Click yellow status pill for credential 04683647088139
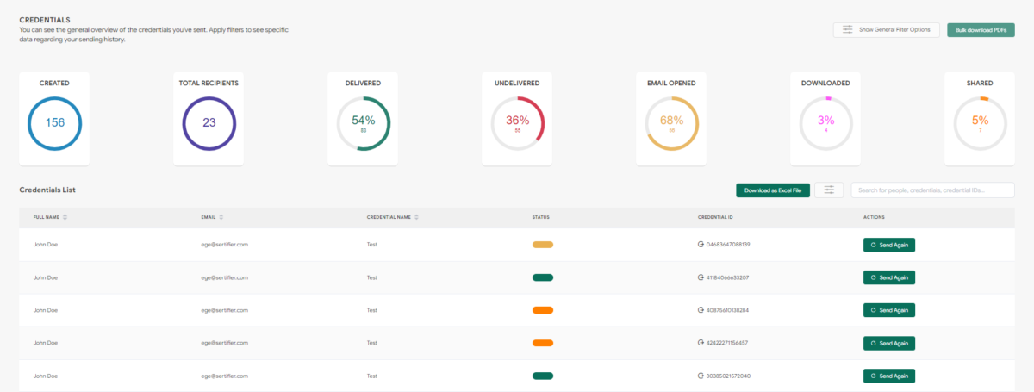The image size is (1034, 392). click(543, 245)
